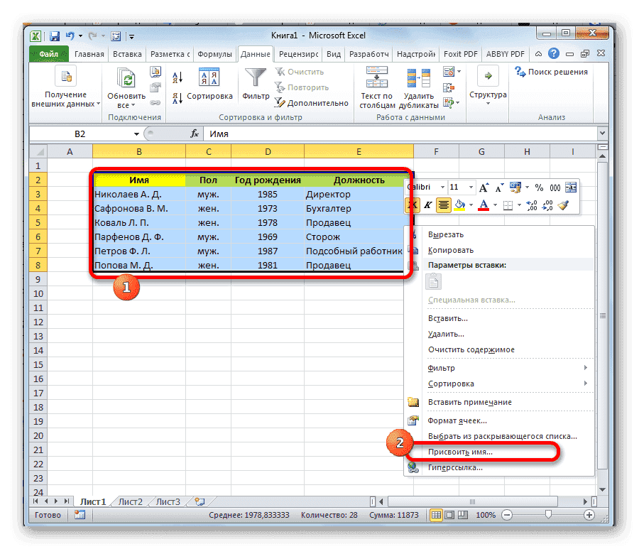Open the font size dropdown showing 11
This screenshot has height=549, width=639.
(469, 187)
